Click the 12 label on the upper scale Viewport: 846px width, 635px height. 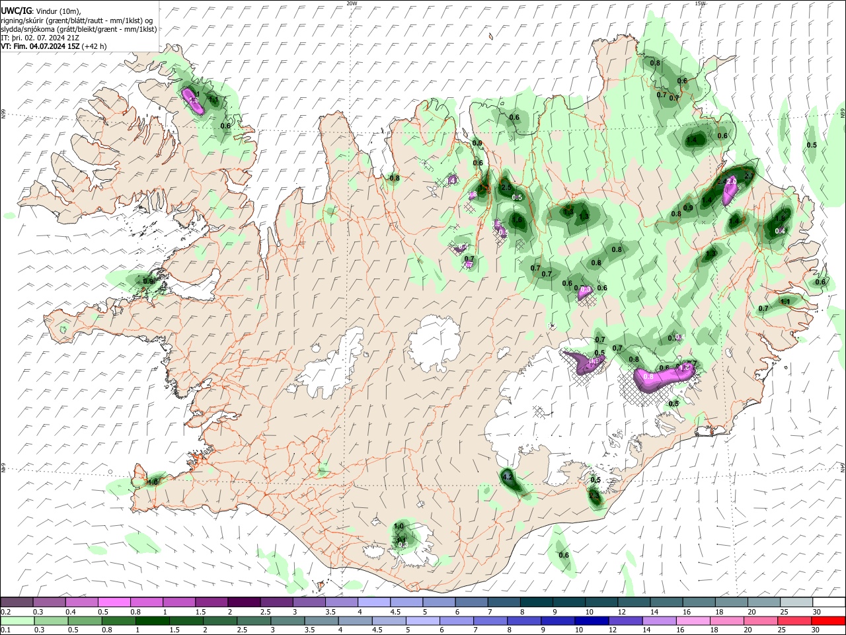click(621, 612)
